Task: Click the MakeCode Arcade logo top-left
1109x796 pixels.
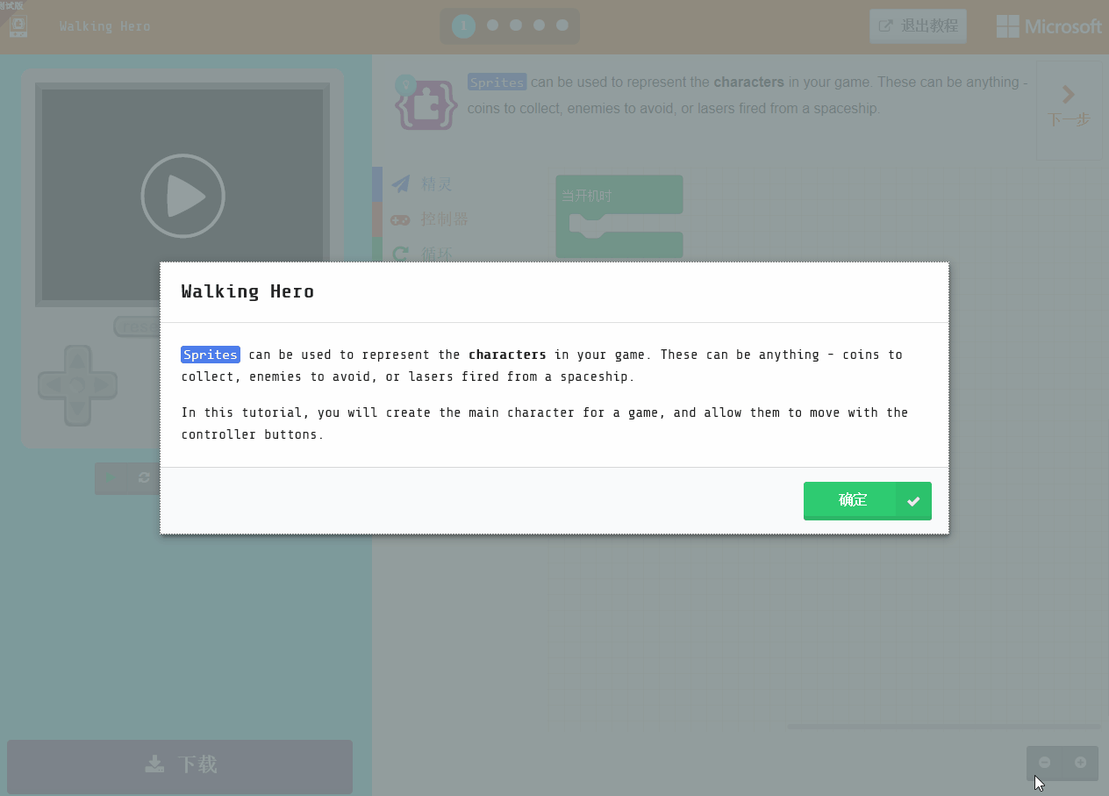Action: click(18, 25)
